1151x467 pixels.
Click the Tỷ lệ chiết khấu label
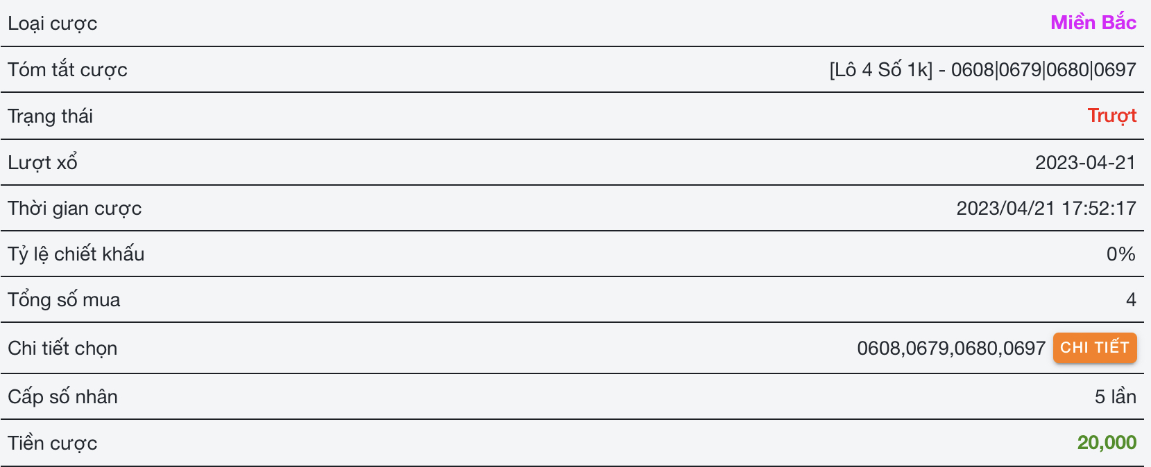coord(76,254)
